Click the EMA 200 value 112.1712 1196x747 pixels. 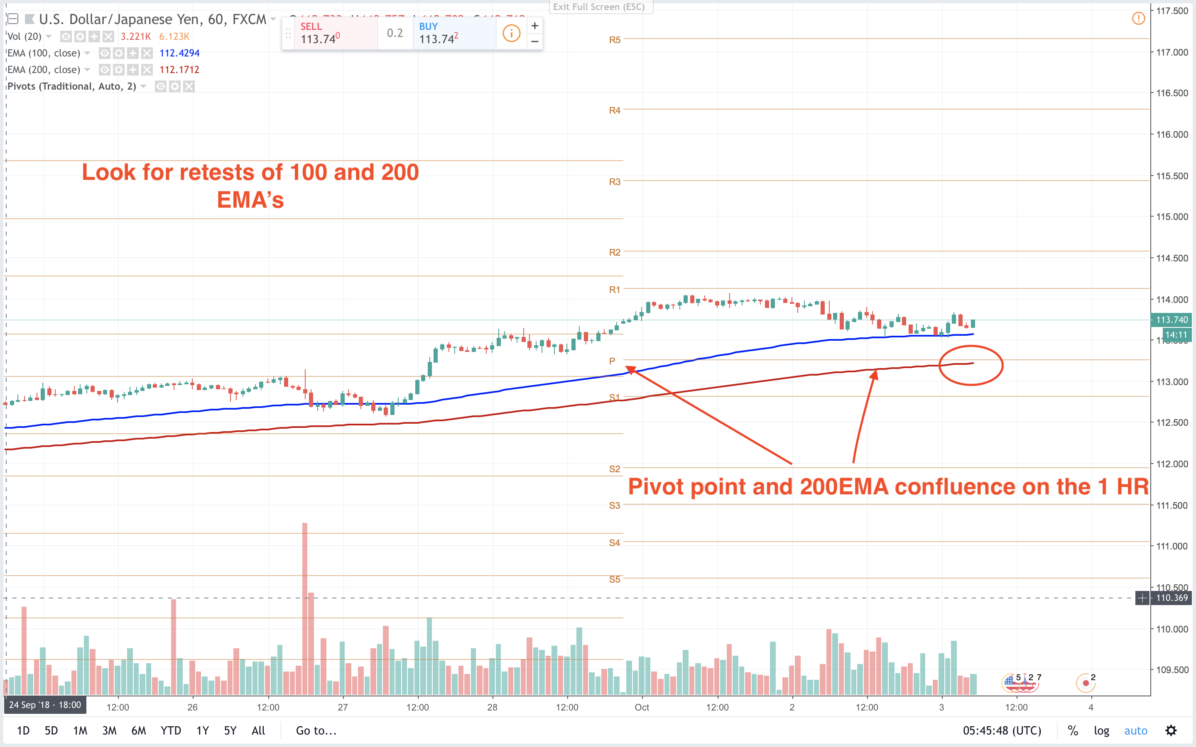(x=179, y=70)
